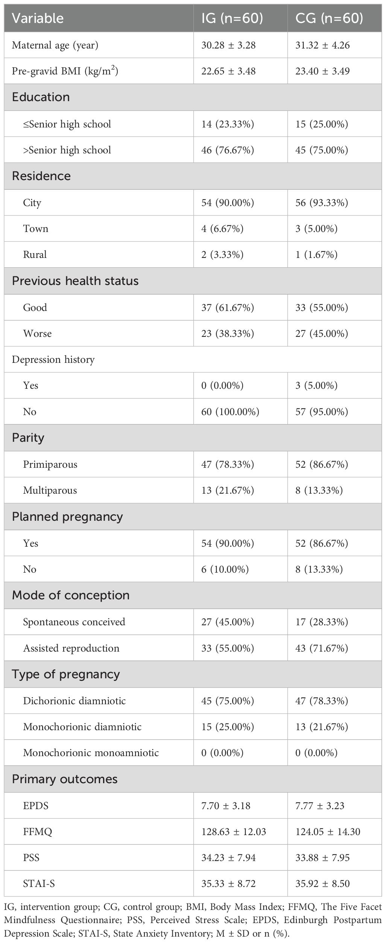Select the Previous health status heading

tap(75, 281)
